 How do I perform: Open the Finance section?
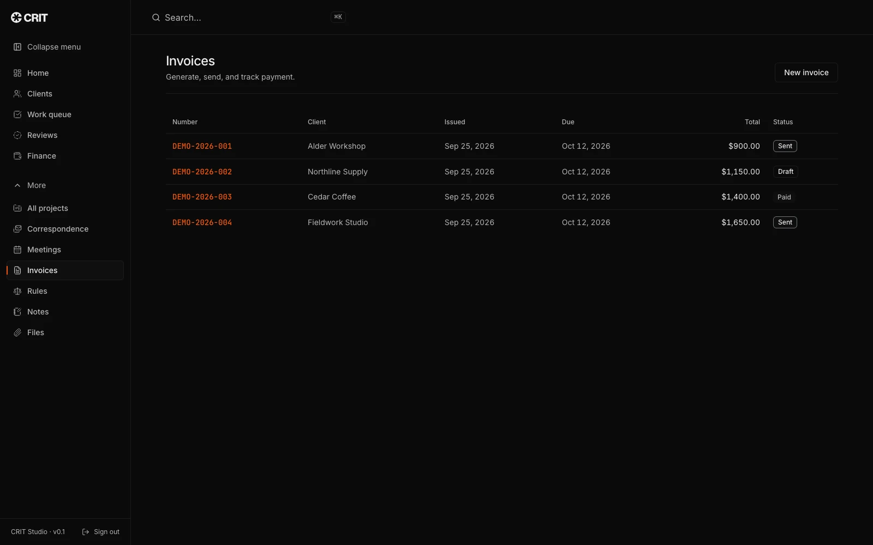65,156
